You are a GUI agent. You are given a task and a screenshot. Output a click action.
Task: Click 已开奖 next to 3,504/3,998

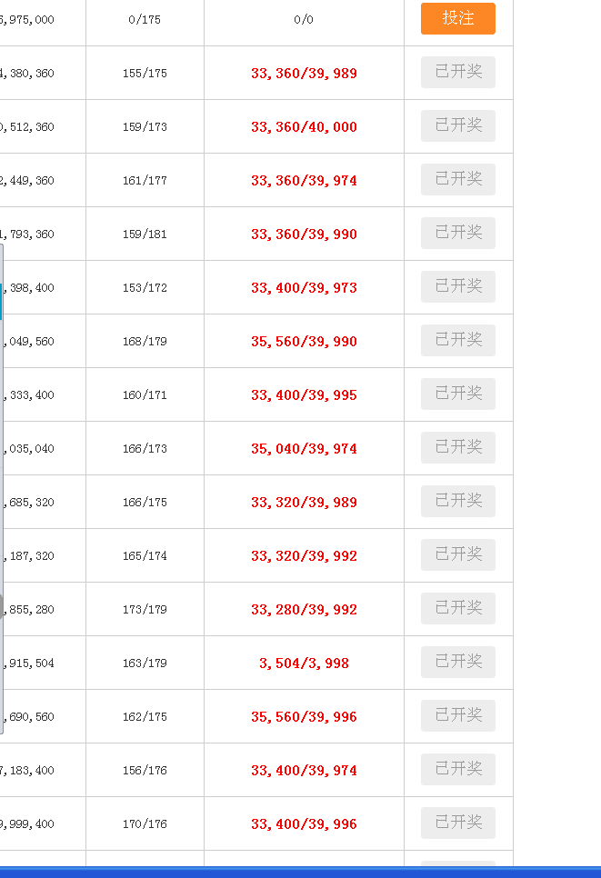click(x=457, y=662)
